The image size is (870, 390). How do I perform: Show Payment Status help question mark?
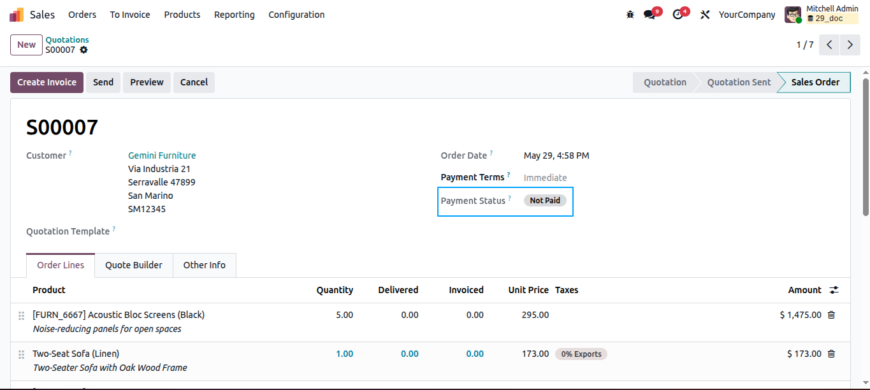click(509, 198)
